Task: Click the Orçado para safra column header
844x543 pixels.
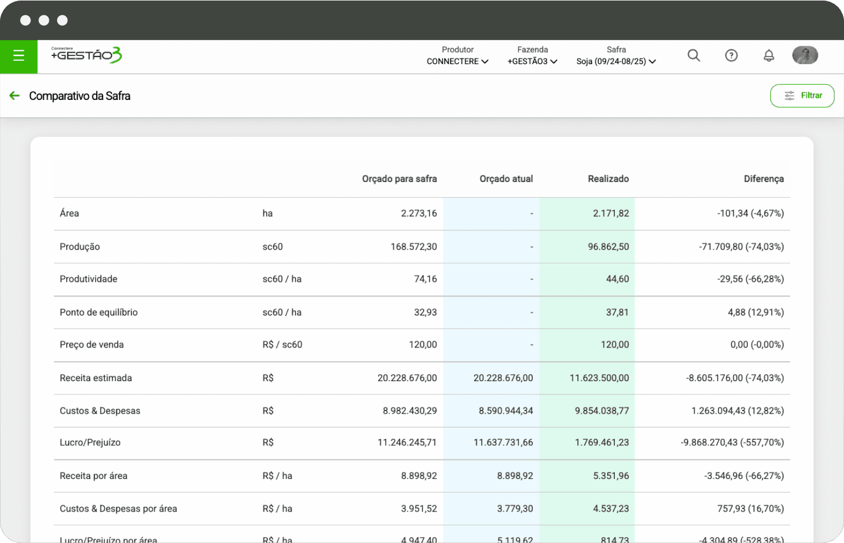Action: pyautogui.click(x=399, y=179)
